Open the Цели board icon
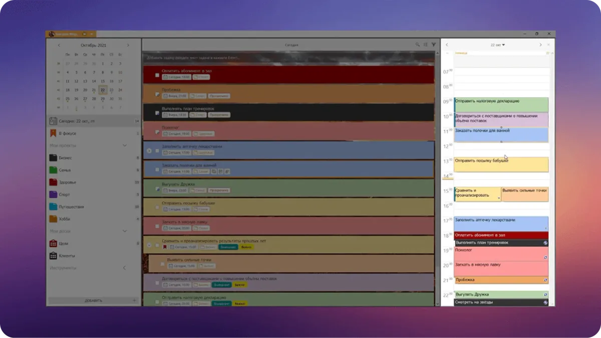The height and width of the screenshot is (338, 601). pyautogui.click(x=53, y=243)
